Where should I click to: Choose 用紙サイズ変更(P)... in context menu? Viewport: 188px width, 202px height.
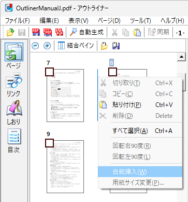[x=140, y=182]
